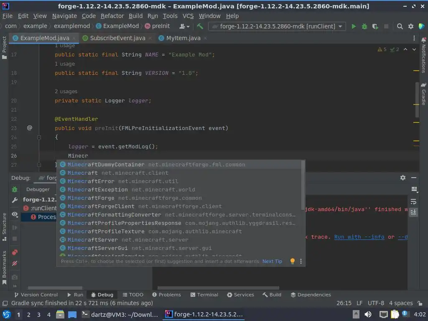Viewport: 428px width, 321px height.
Task: Open completion popup kebab options
Action: coord(301,261)
